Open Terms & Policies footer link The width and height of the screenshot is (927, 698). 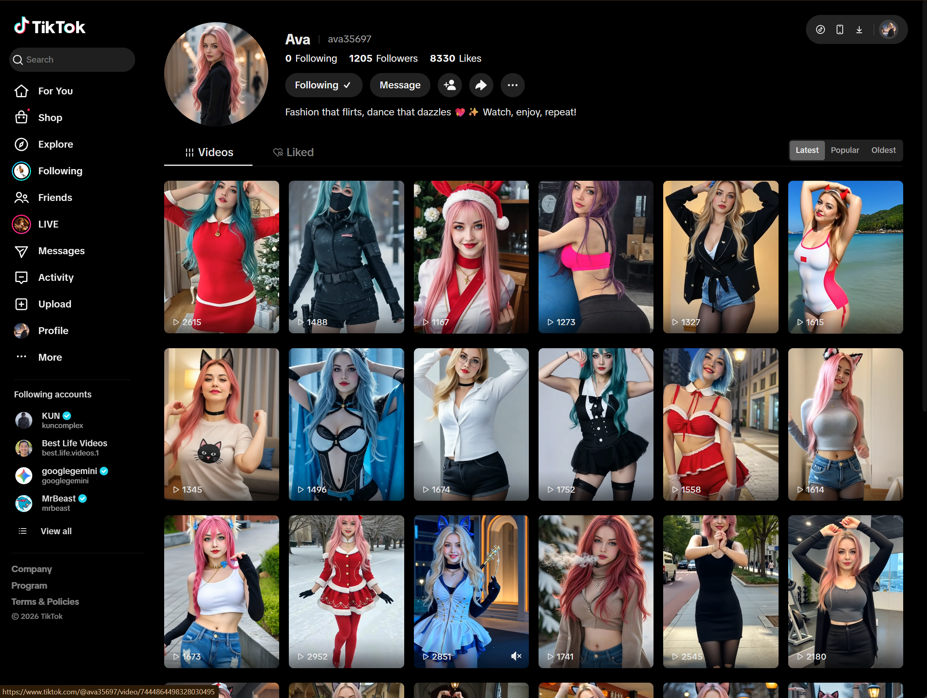click(45, 602)
